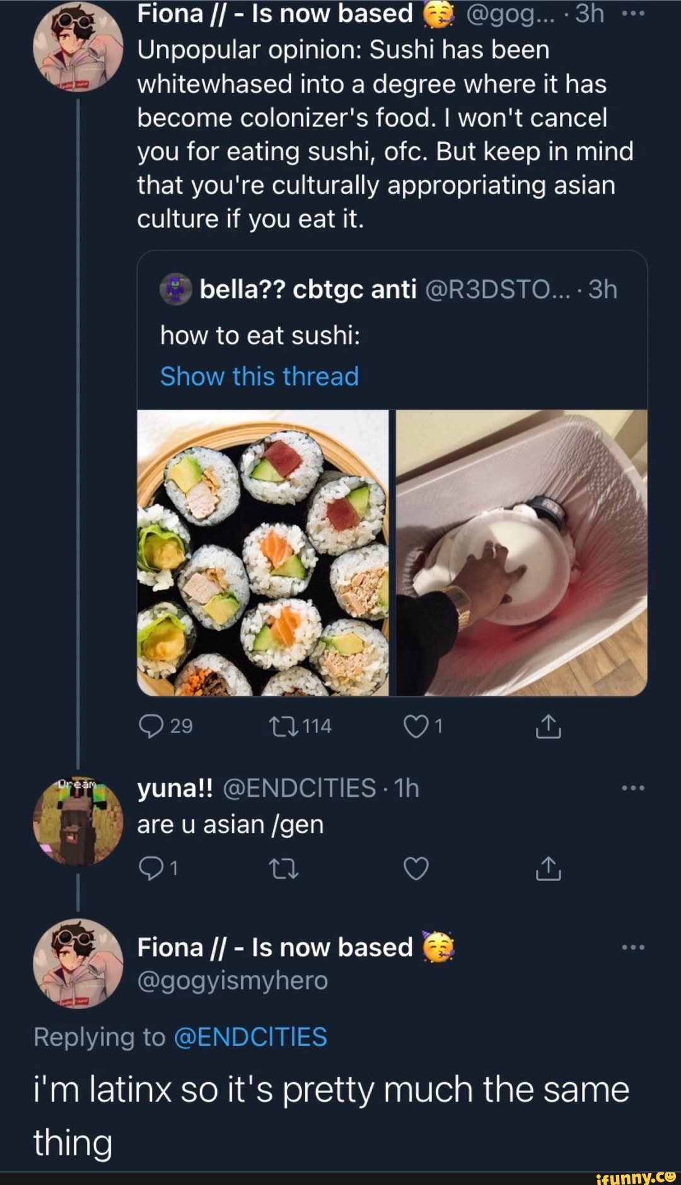Reply to yuna's tweet
The image size is (681, 1185).
pos(151,869)
